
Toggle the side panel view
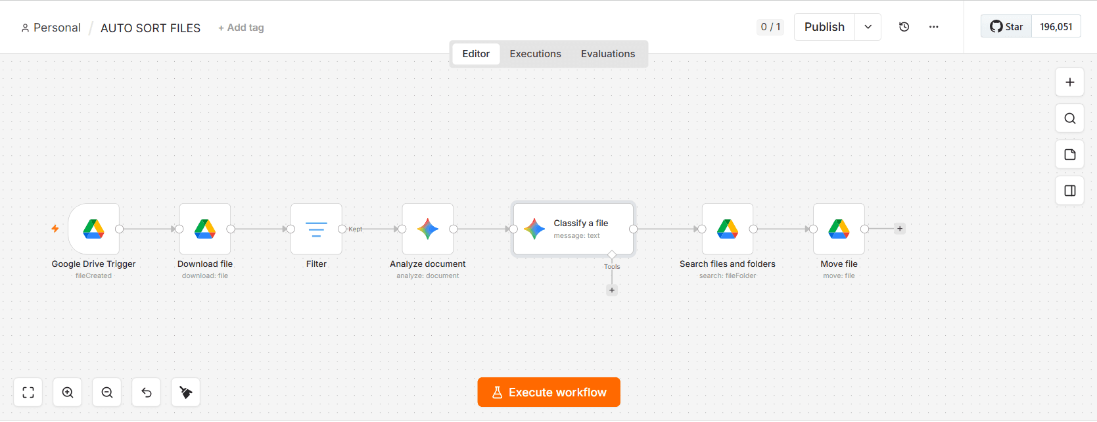pos(1070,191)
